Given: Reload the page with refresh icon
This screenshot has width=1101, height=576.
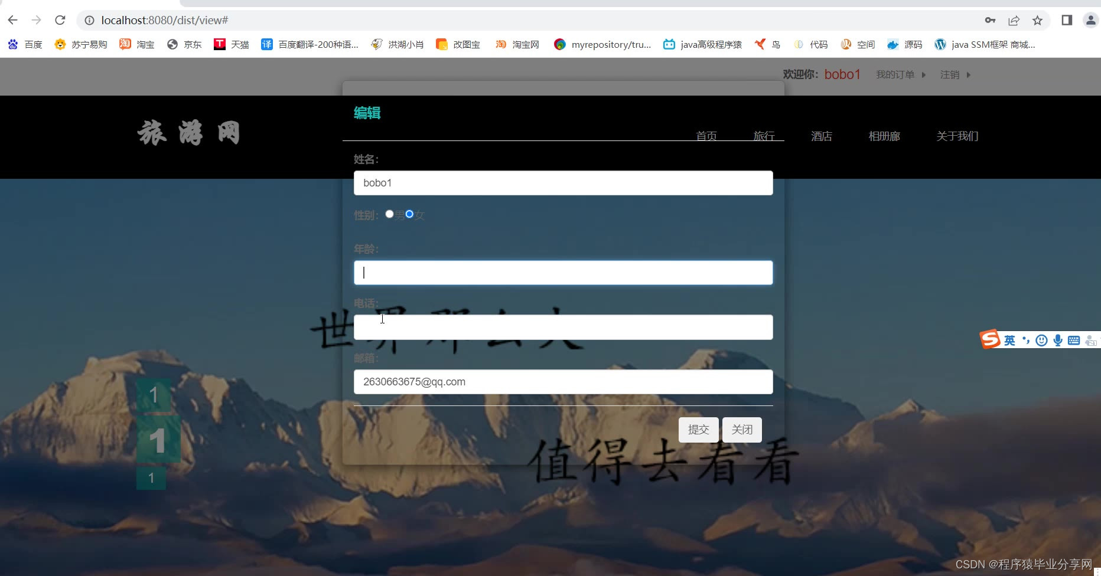Looking at the screenshot, I should [x=60, y=20].
